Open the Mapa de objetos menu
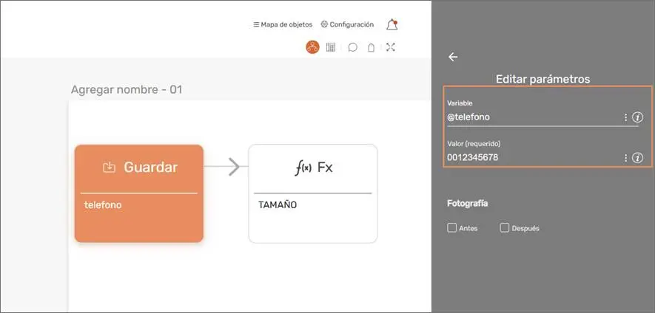Image resolution: width=655 pixels, height=313 pixels. click(283, 24)
